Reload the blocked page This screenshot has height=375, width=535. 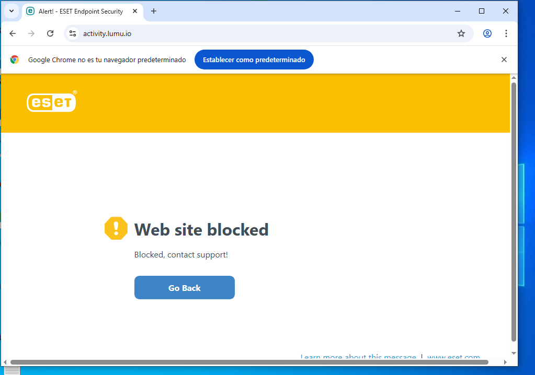click(50, 33)
